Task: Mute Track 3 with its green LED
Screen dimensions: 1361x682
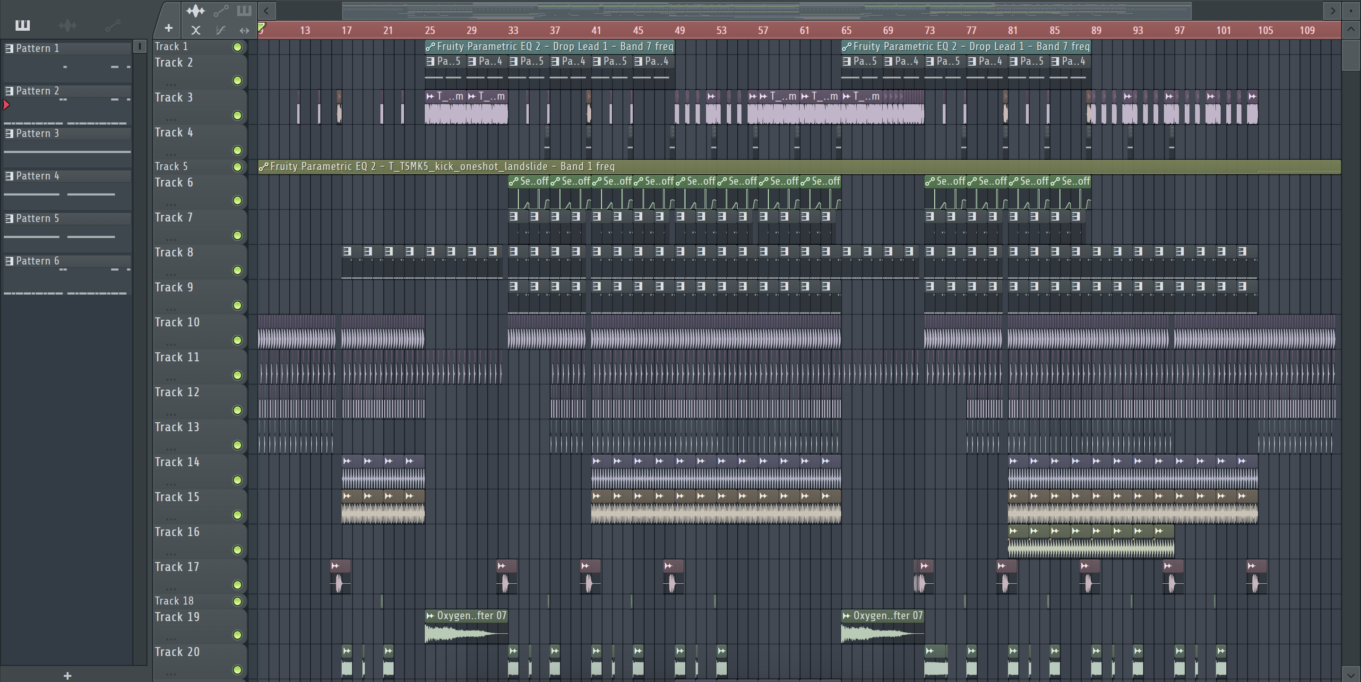Action: tap(238, 115)
